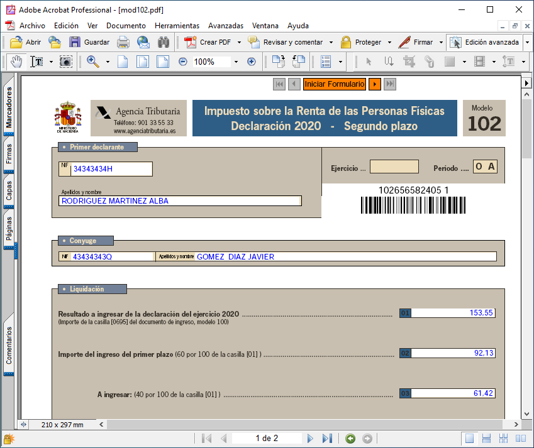Click the email globe icon
The width and height of the screenshot is (534, 448).
pyautogui.click(x=143, y=42)
